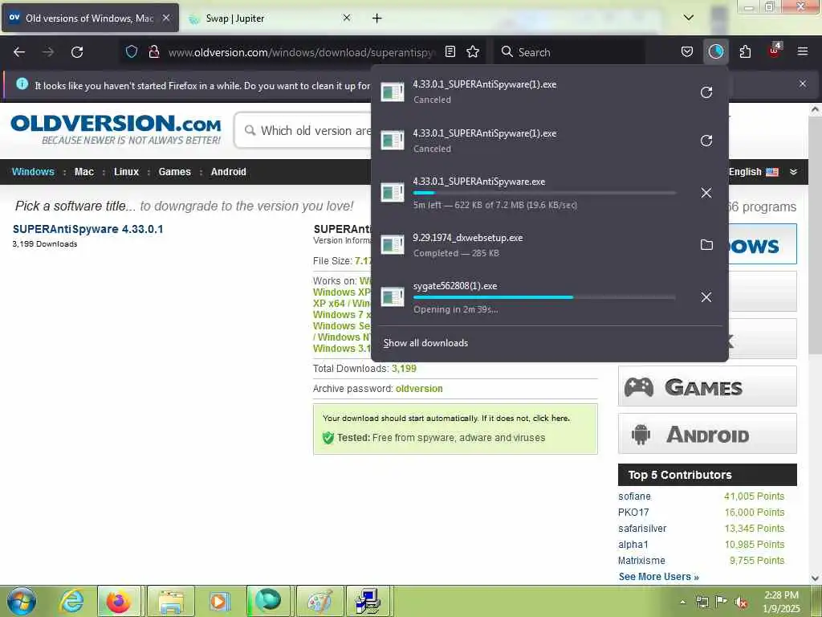Image resolution: width=822 pixels, height=617 pixels.
Task: Show hidden system tray icons
Action: pos(682,602)
